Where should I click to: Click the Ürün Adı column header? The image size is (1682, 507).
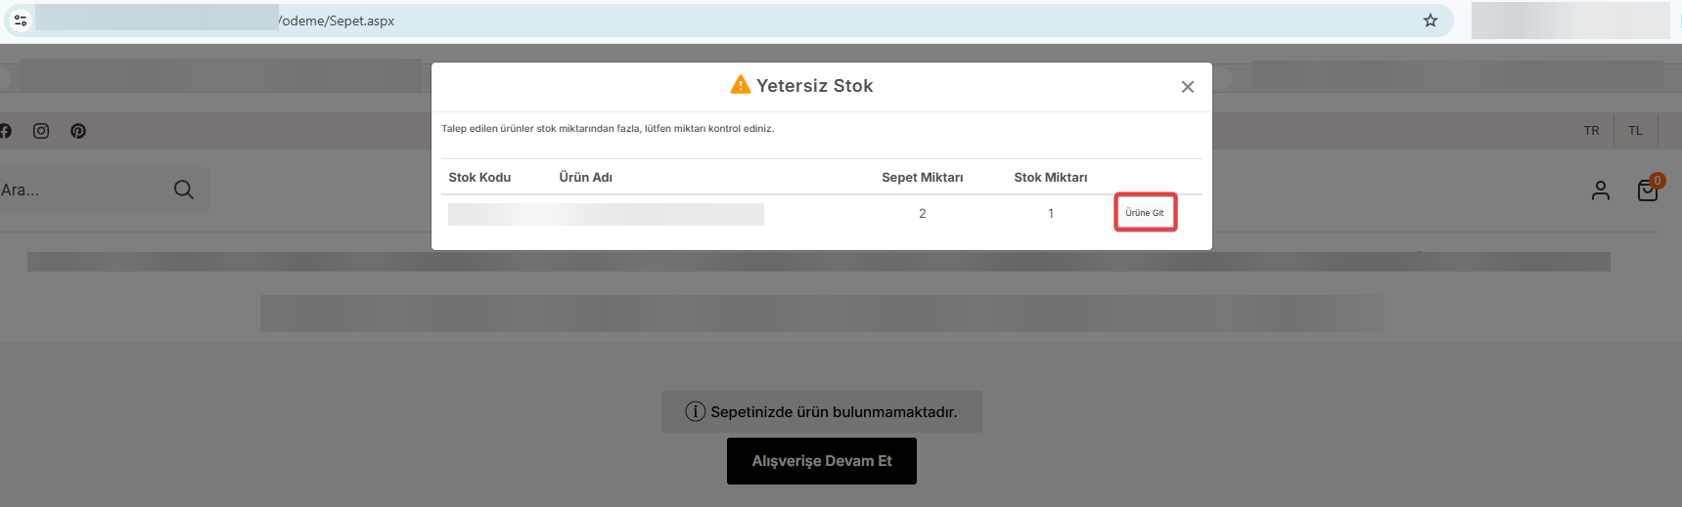[x=586, y=178]
